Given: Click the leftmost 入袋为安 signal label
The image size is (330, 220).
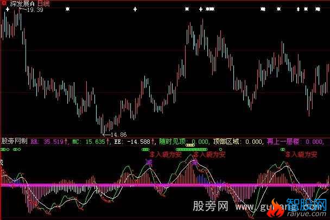Looking at the screenshot, I should coord(166,155).
